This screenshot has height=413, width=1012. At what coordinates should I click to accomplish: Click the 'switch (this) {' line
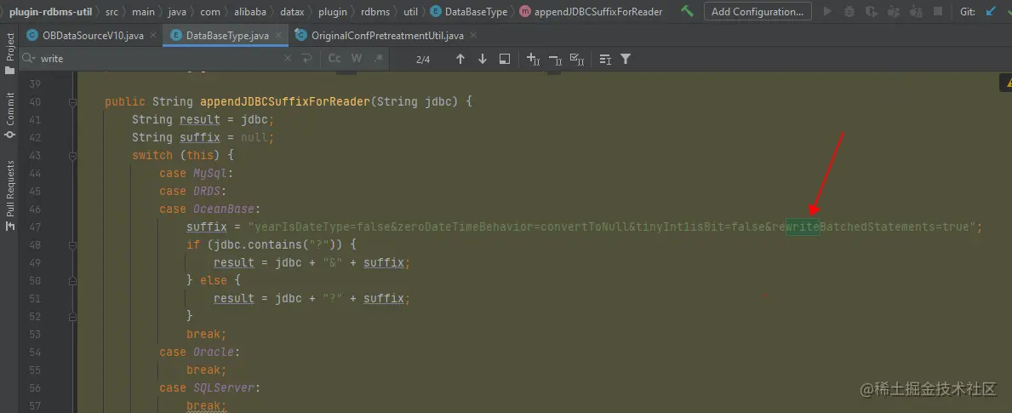(x=183, y=156)
